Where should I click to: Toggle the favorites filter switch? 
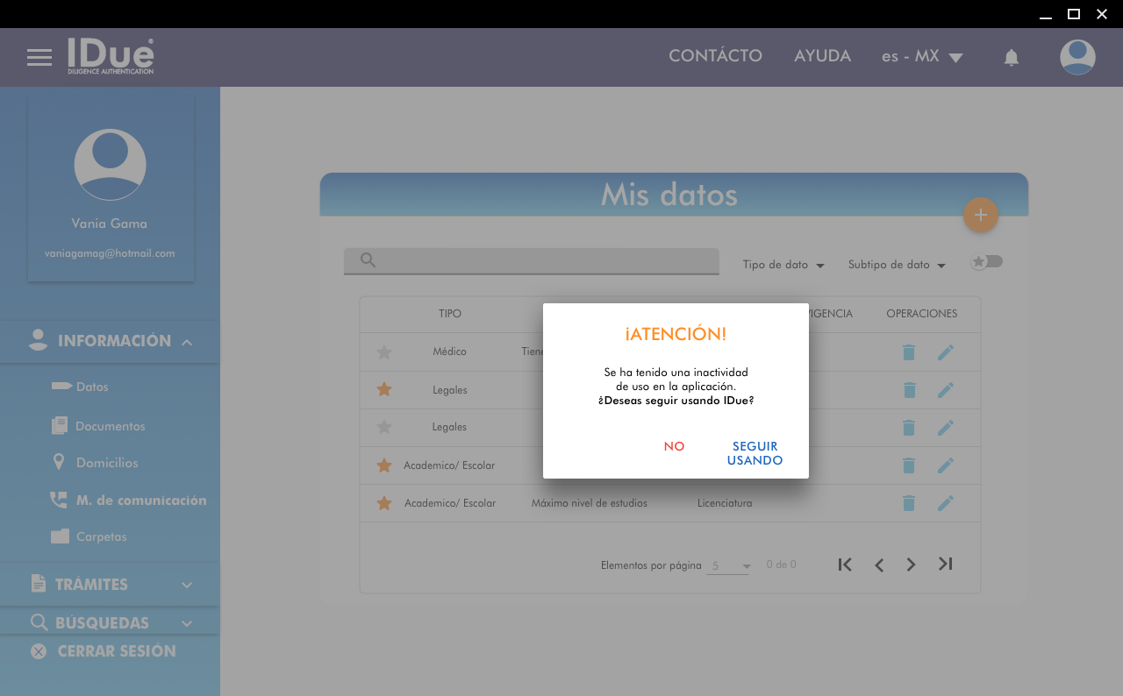(x=987, y=262)
